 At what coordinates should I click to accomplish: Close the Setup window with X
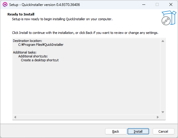pos(171,4)
